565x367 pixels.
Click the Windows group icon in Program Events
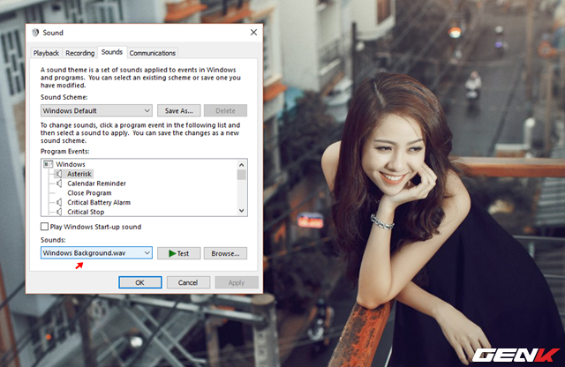pyautogui.click(x=48, y=164)
